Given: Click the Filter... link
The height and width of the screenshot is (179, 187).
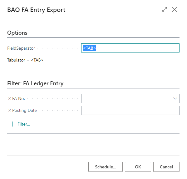Looking at the screenshot, I should click(24, 124).
